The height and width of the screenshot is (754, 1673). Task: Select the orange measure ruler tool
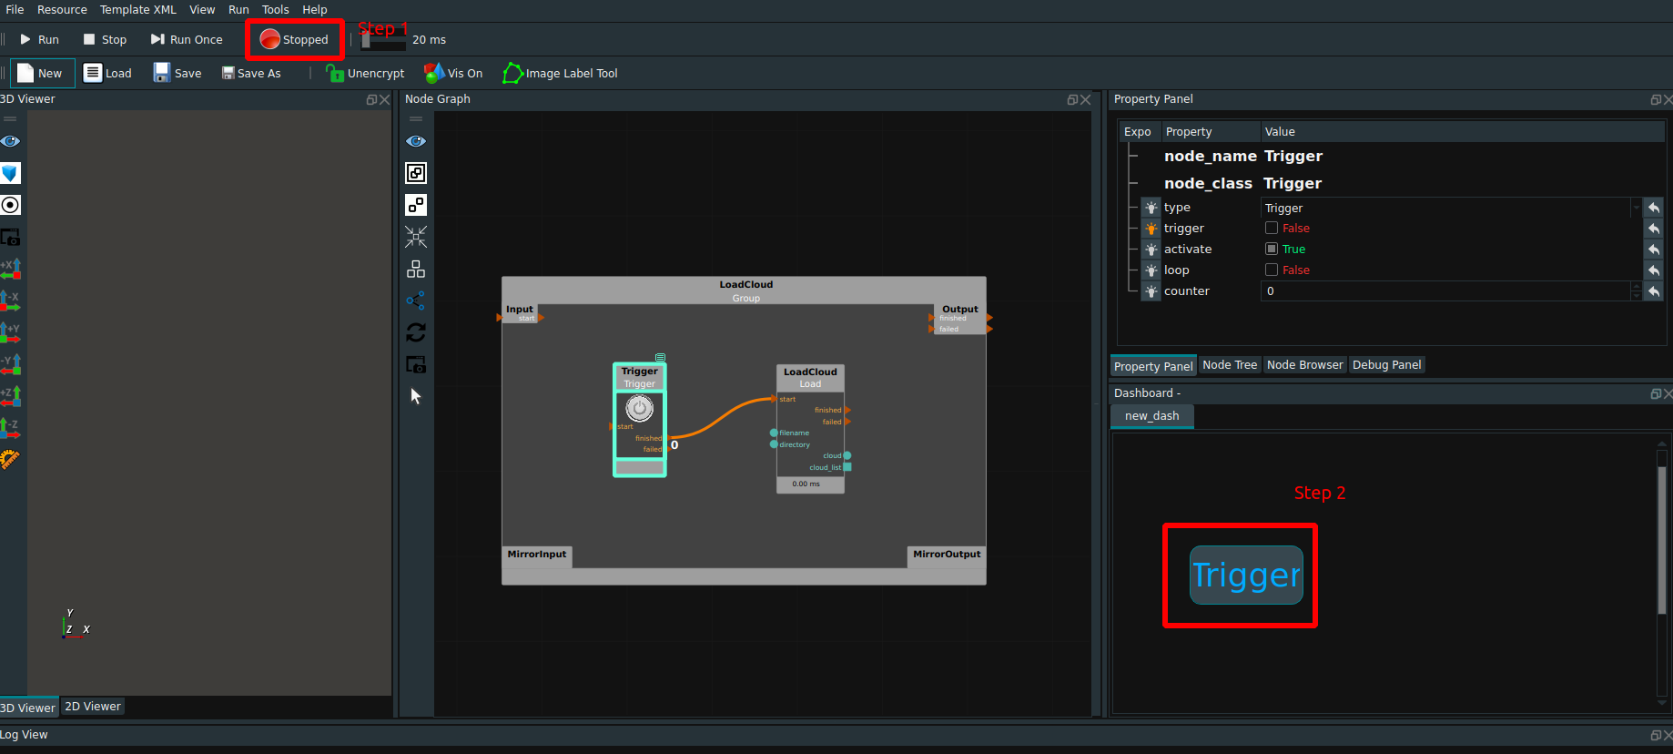click(10, 459)
